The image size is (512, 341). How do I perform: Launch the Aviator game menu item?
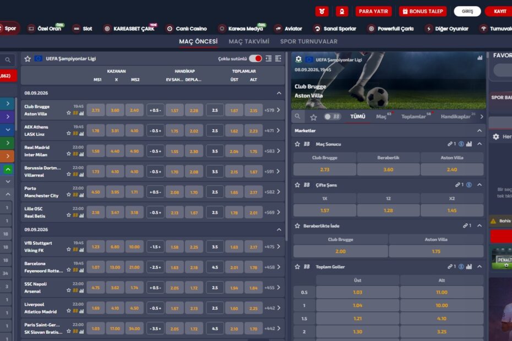pos(288,29)
